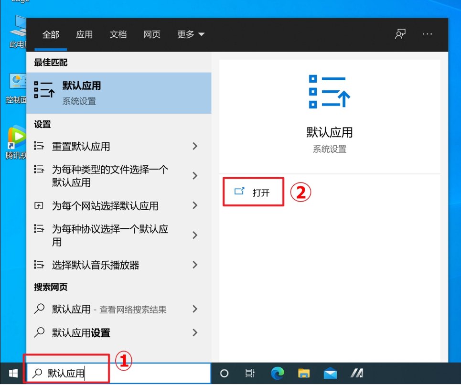Viewport: 461px width, 385px height.
Task: Click the list icon beside 选择默认音乐播放器
Action: click(39, 265)
